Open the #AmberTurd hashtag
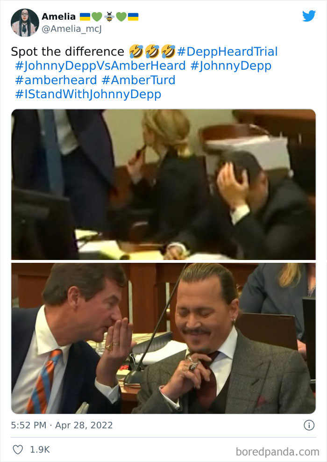Screen dimensions: 327x462 (x=138, y=80)
